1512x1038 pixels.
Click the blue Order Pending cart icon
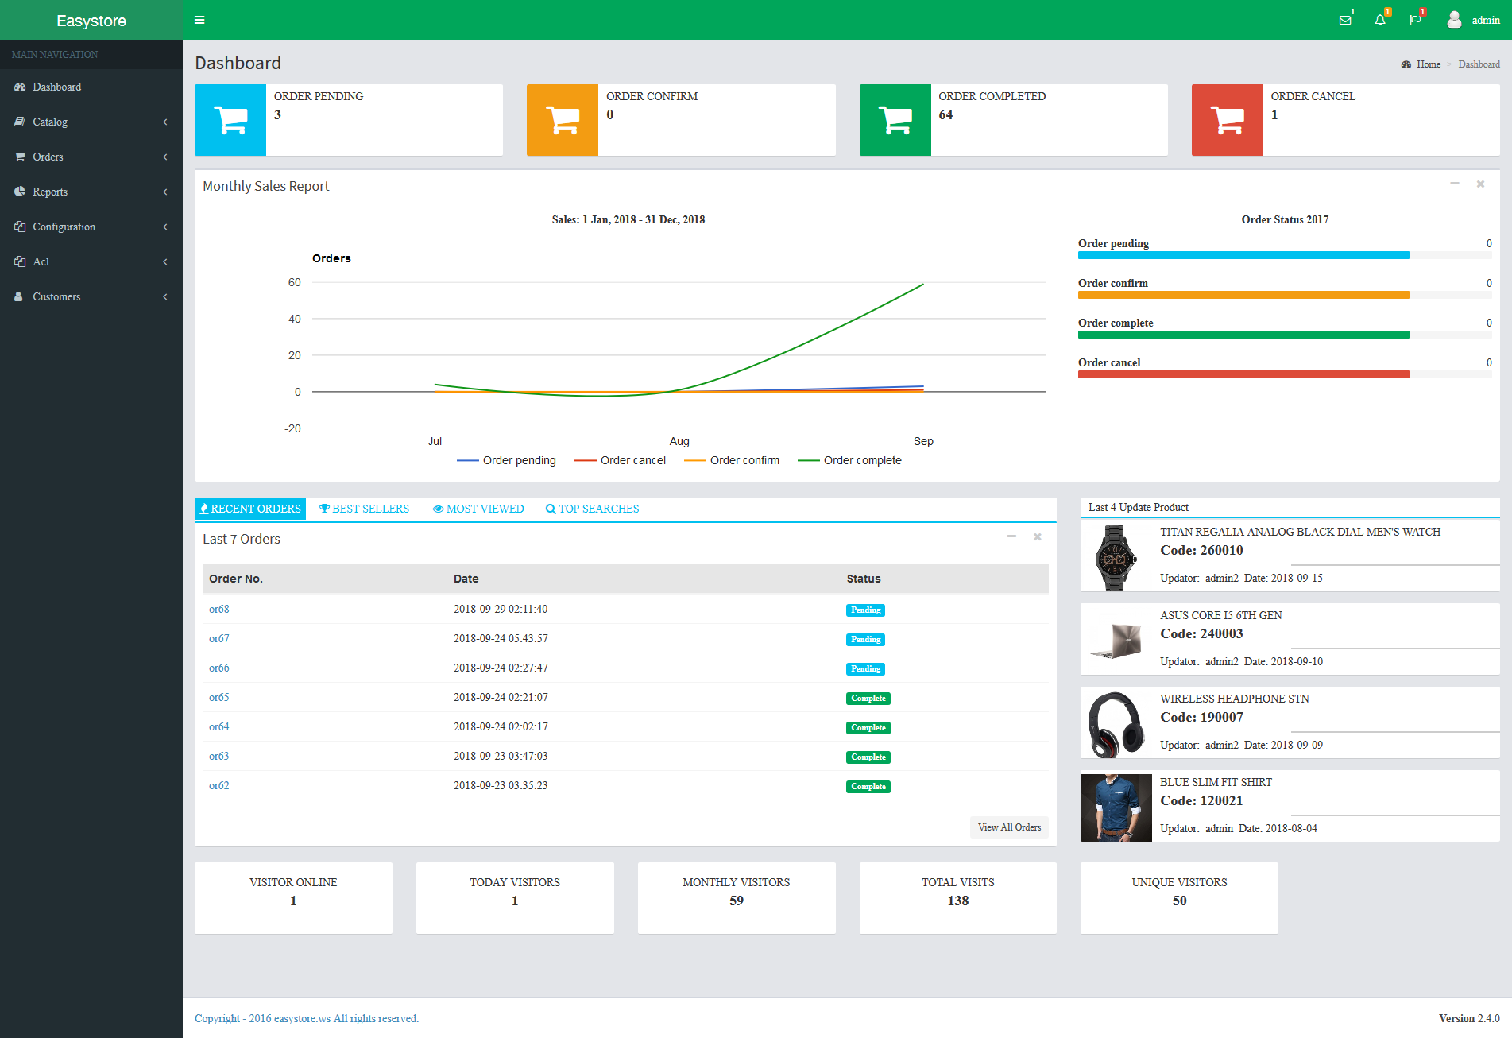[230, 120]
